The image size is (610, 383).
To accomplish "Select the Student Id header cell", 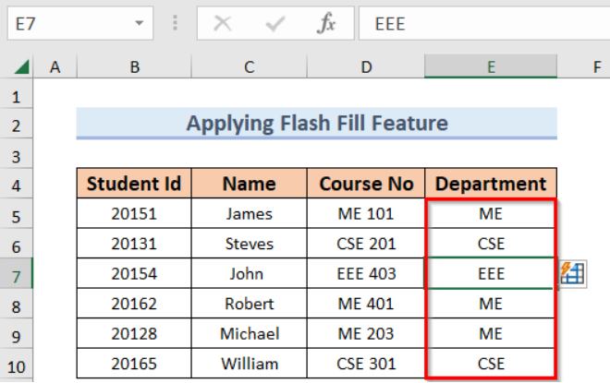I will pos(134,184).
